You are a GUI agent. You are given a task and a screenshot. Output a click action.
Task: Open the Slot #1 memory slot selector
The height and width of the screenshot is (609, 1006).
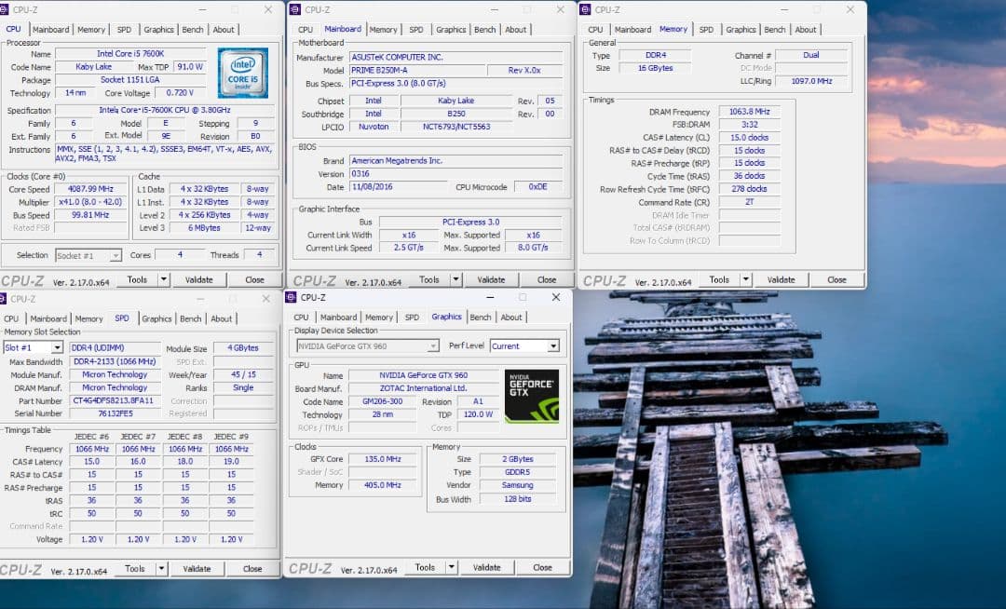[x=32, y=347]
